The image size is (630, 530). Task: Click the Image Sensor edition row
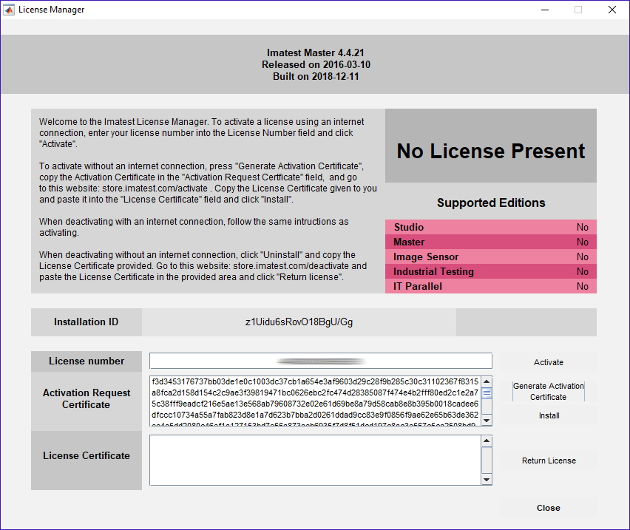pos(490,257)
